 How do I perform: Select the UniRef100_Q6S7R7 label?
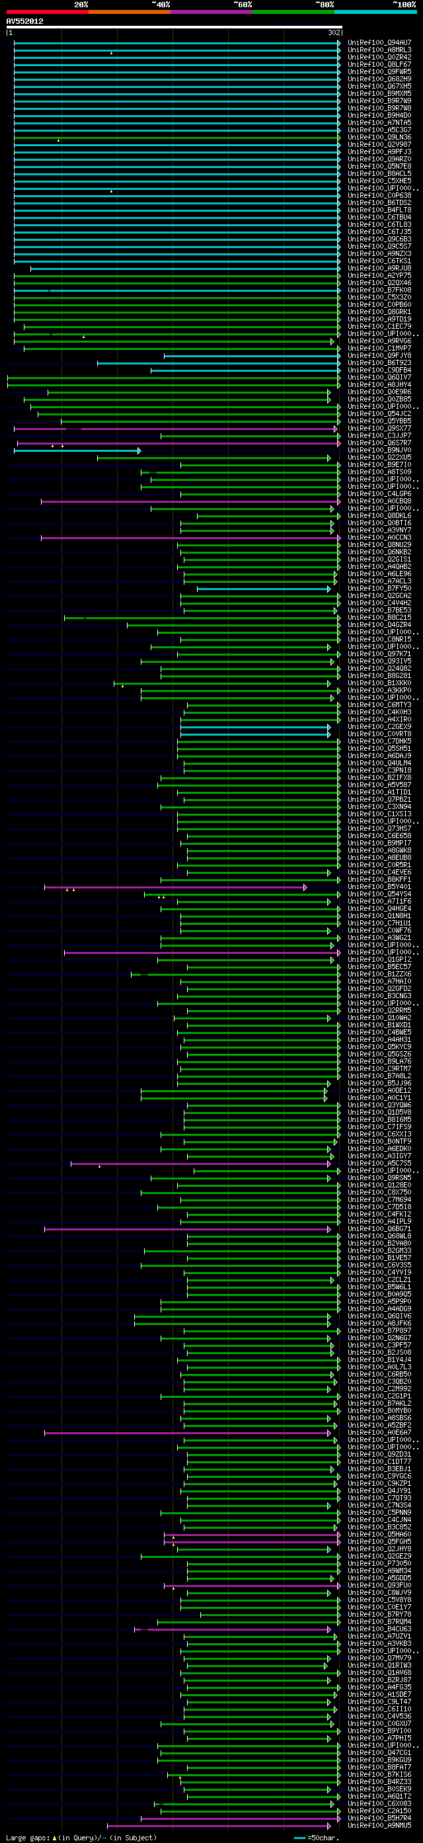[379, 443]
